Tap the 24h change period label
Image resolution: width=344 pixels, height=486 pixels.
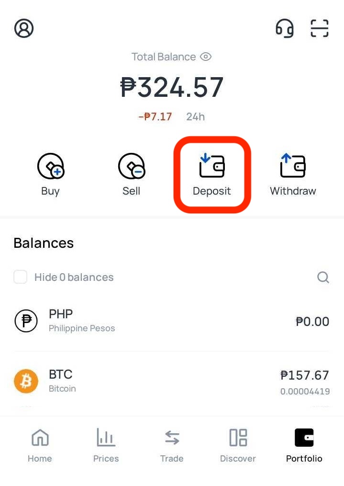(195, 116)
